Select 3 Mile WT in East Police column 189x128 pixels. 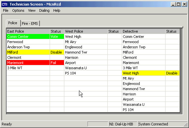click(28, 68)
